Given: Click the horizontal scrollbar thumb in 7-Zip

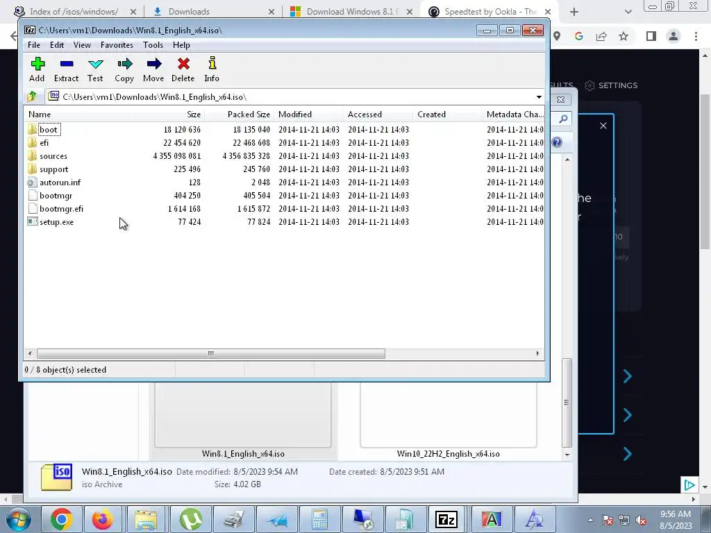Looking at the screenshot, I should coord(211,353).
